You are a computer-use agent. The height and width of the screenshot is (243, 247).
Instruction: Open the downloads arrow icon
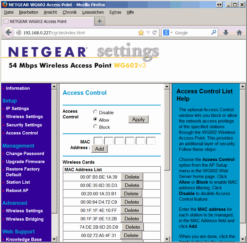pos(226,33)
